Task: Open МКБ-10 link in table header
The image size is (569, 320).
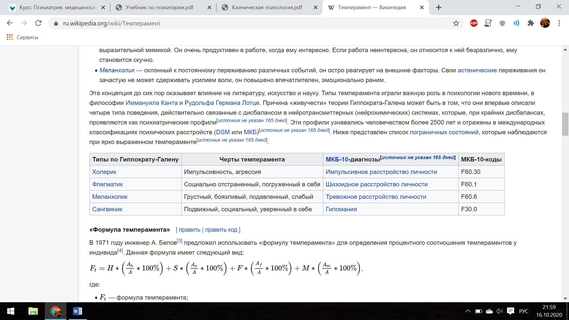Action: click(x=337, y=159)
